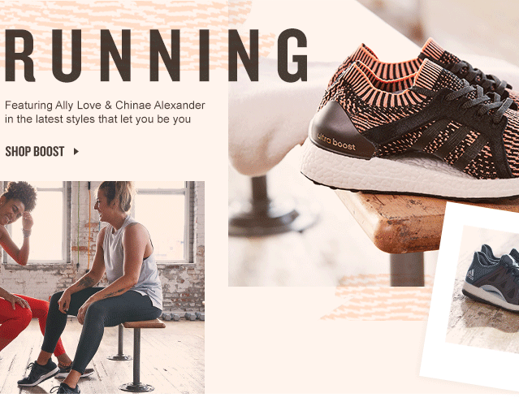Click the SHOP BOOST link
The image size is (519, 406).
click(35, 152)
